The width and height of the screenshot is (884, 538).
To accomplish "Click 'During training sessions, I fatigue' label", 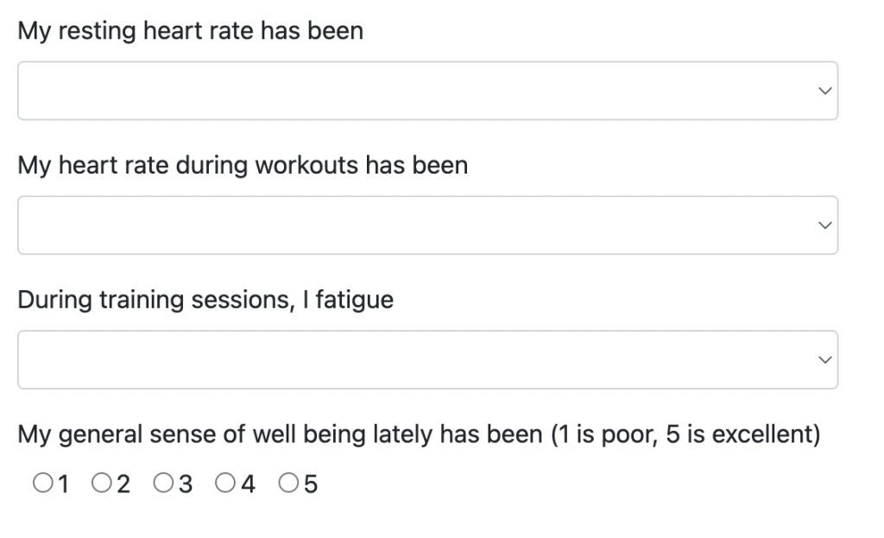I will point(205,300).
